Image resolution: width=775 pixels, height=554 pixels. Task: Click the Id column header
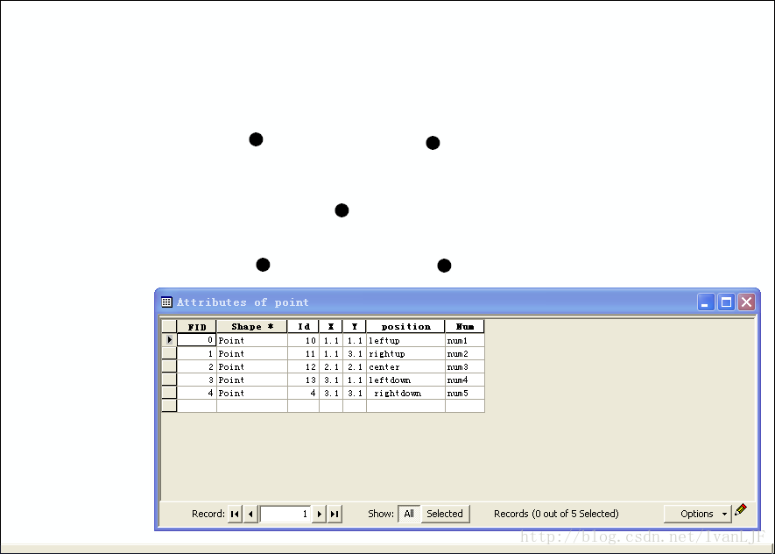(304, 326)
